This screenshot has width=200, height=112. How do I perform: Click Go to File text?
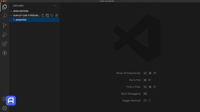coord(135,80)
